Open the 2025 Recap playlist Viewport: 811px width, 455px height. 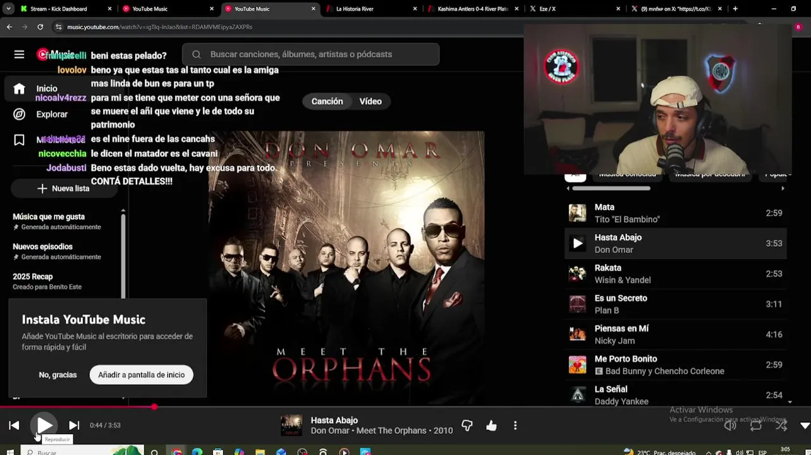coord(47,281)
